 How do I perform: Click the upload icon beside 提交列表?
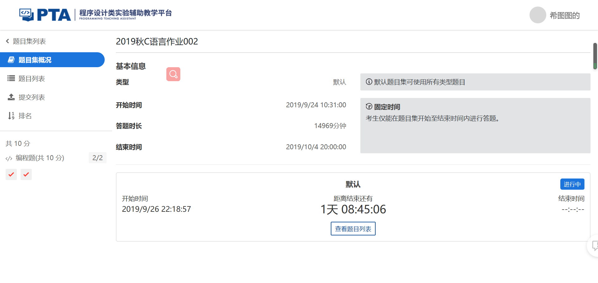11,97
